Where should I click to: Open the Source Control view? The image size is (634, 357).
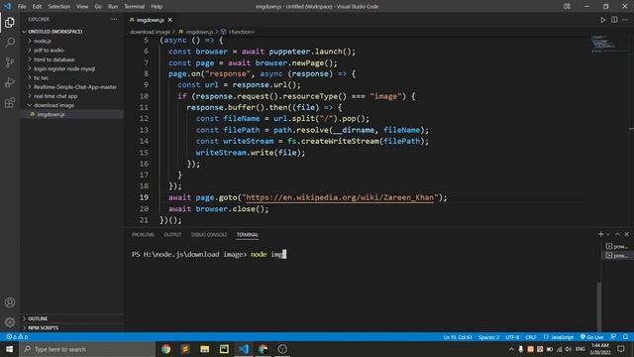tap(10, 61)
